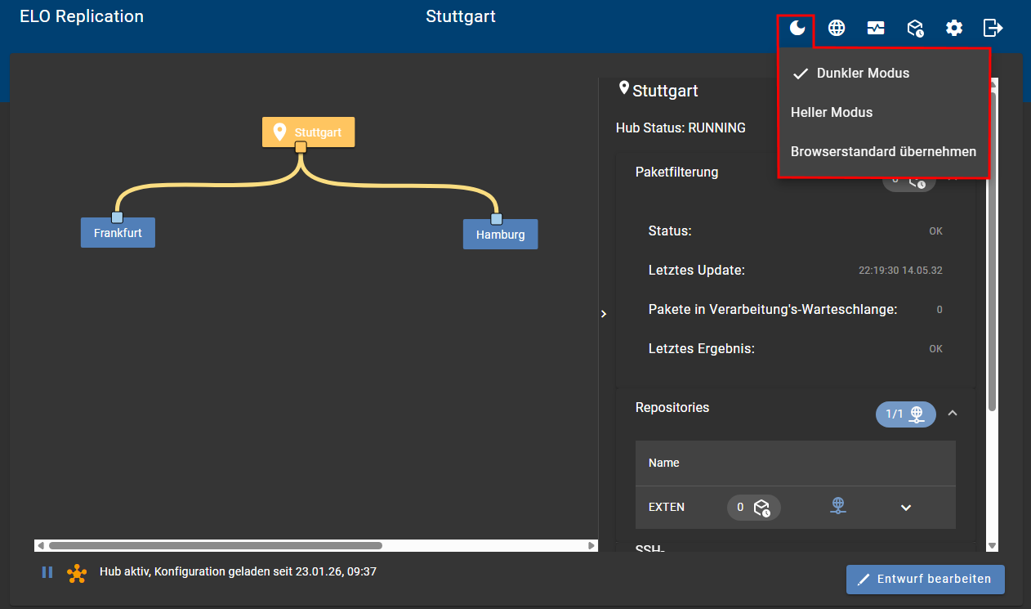Click the location pin in Stuttgart node
1031x609 pixels.
pyautogui.click(x=280, y=132)
